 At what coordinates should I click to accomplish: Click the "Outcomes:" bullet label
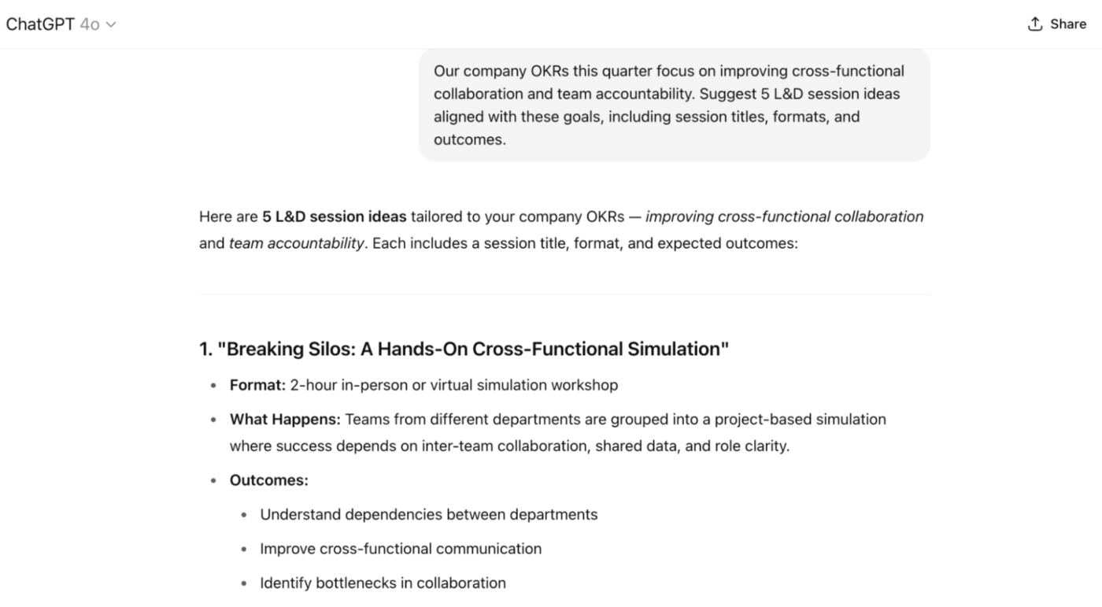click(269, 480)
